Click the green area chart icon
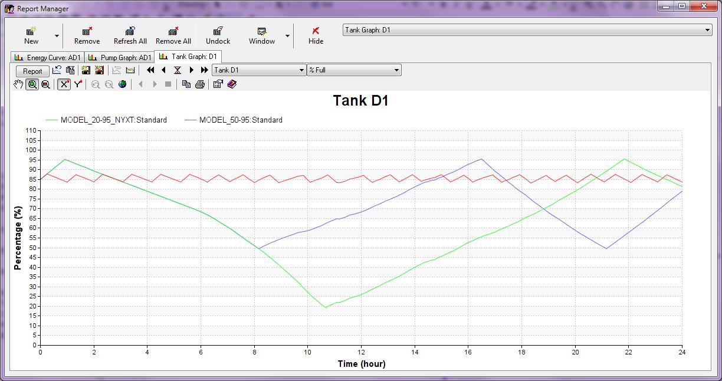Viewport: 722px width, 381px height. 130,70
